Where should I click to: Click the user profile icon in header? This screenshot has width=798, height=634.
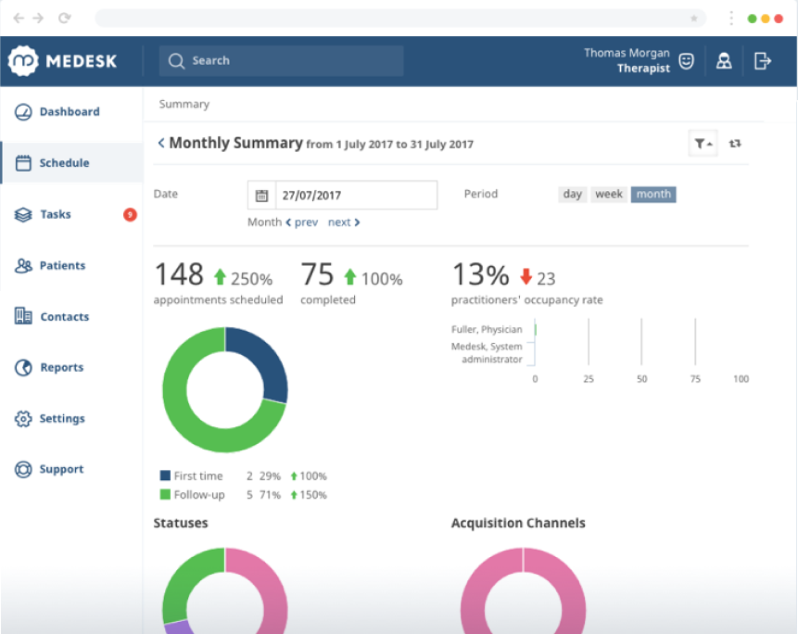[724, 61]
